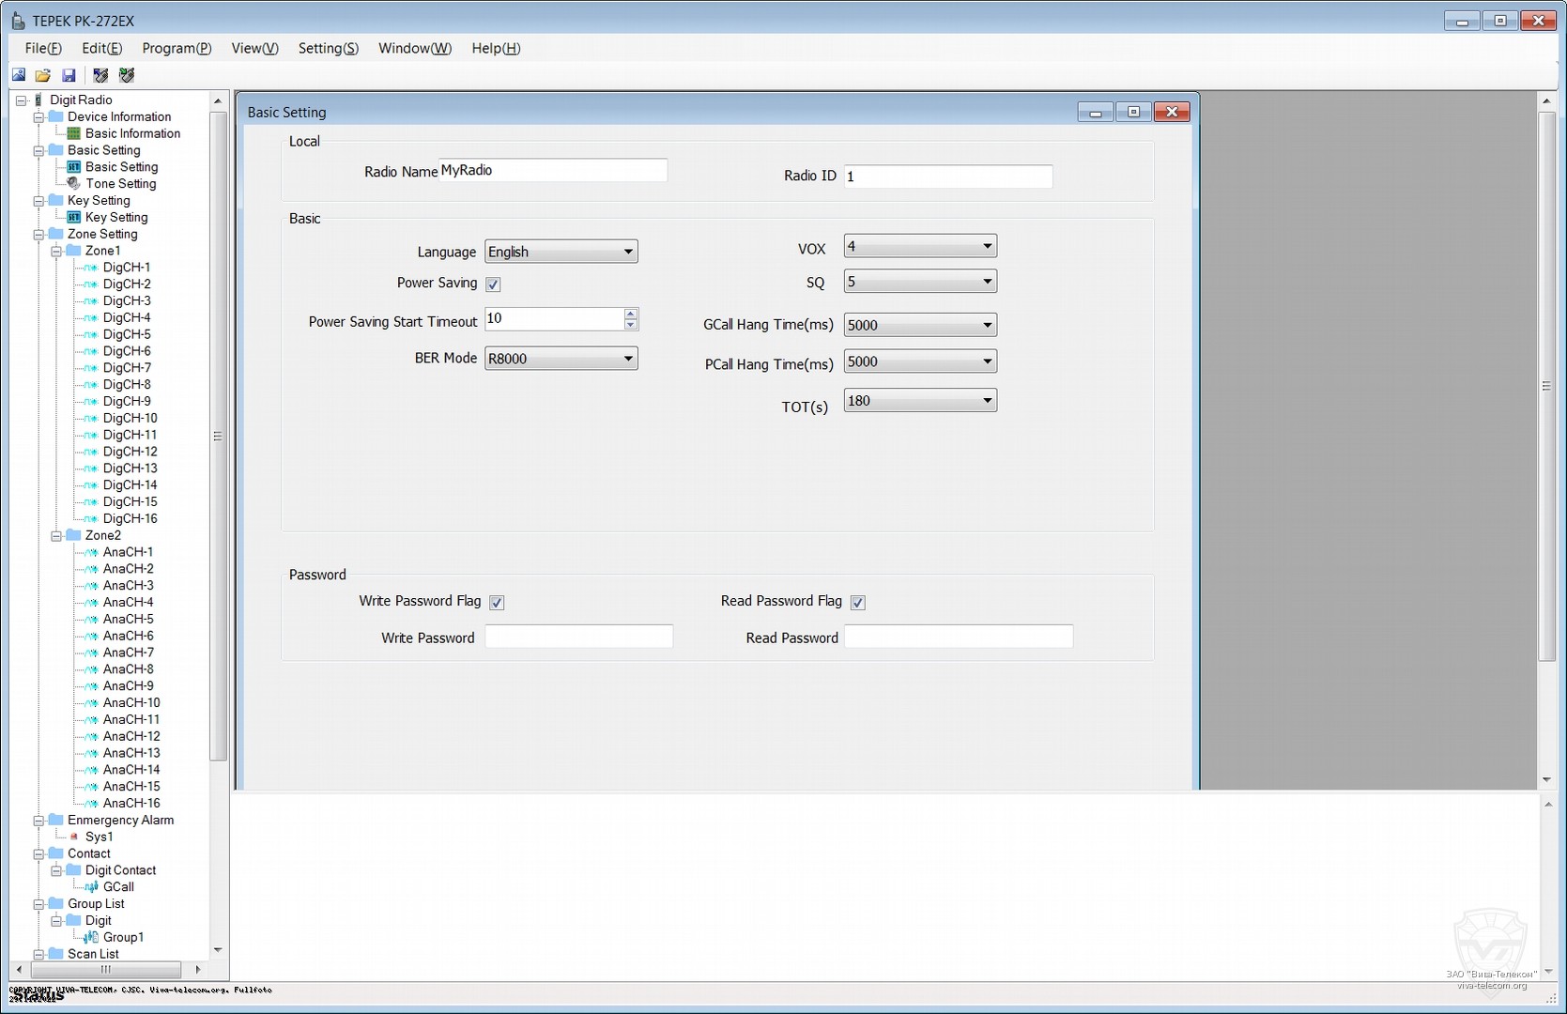Screen dimensions: 1567x1014
Task: Select the GCall contact in tree
Action: tap(118, 887)
